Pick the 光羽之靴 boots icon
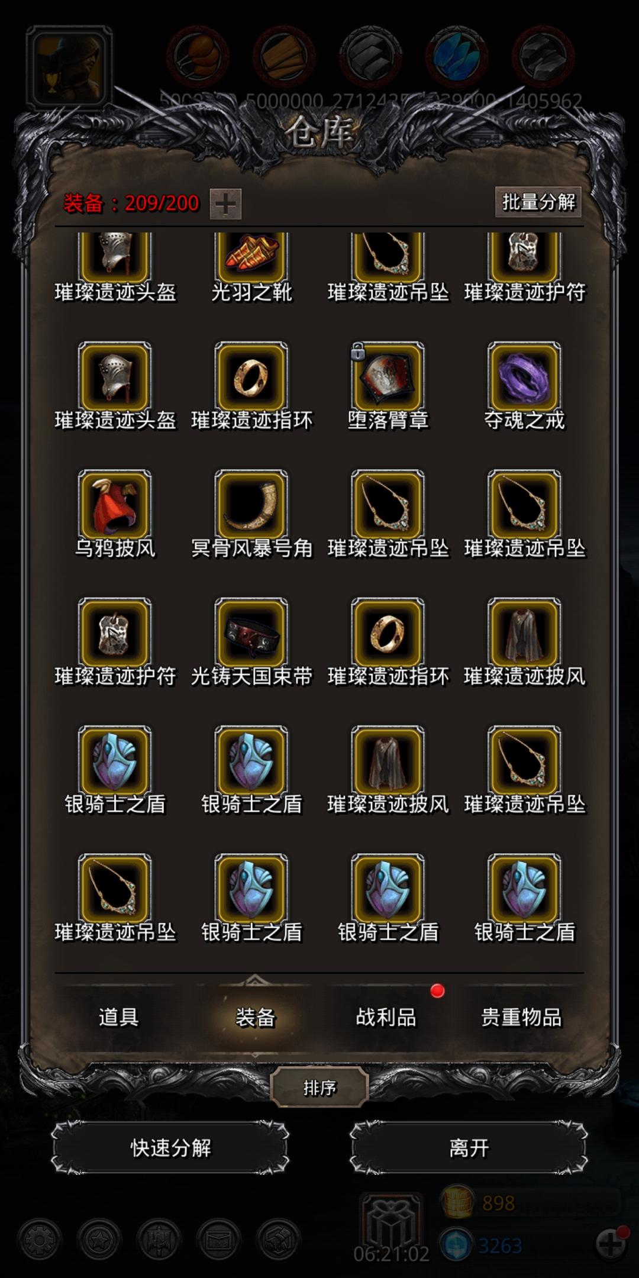639x1278 pixels. coord(251,257)
